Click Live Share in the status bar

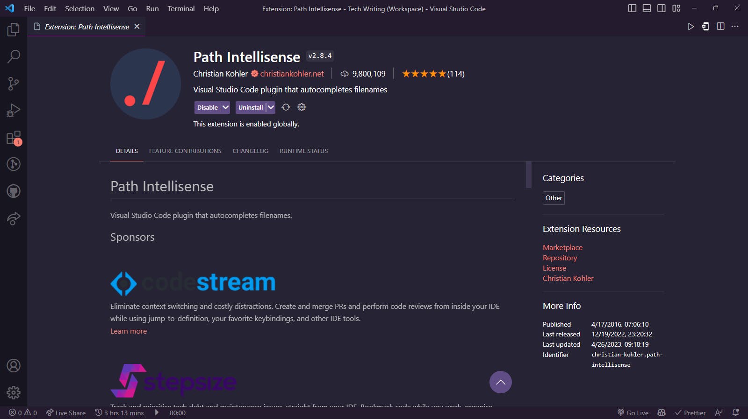click(66, 413)
